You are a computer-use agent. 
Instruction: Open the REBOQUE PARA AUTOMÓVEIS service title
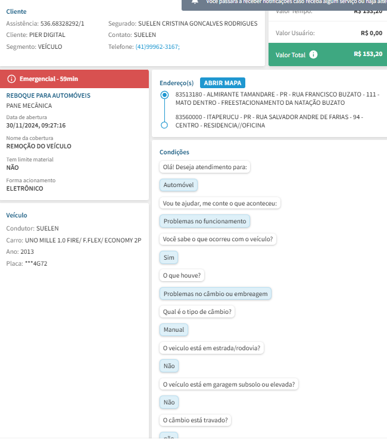(x=48, y=95)
